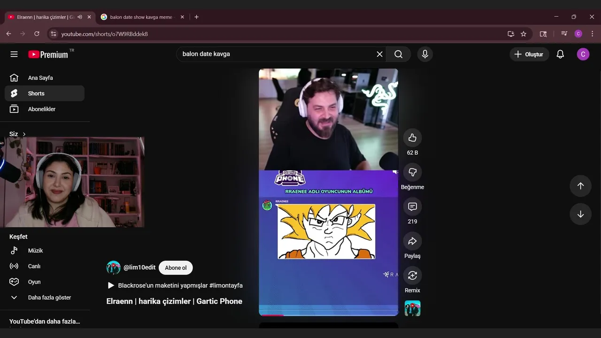Click the Oluştur create button
601x338 pixels.
[x=529, y=54]
